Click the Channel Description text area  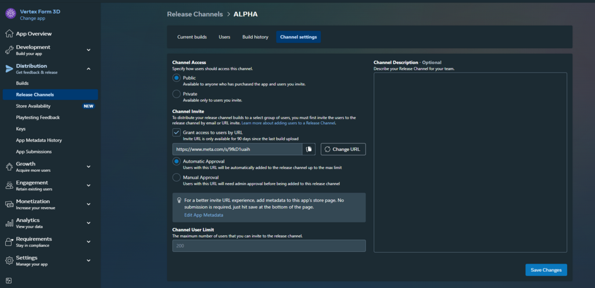pyautogui.click(x=469, y=162)
